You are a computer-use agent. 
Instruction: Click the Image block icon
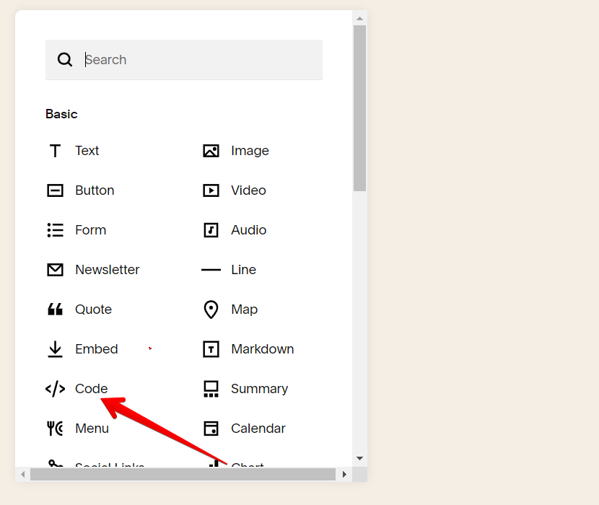(211, 151)
